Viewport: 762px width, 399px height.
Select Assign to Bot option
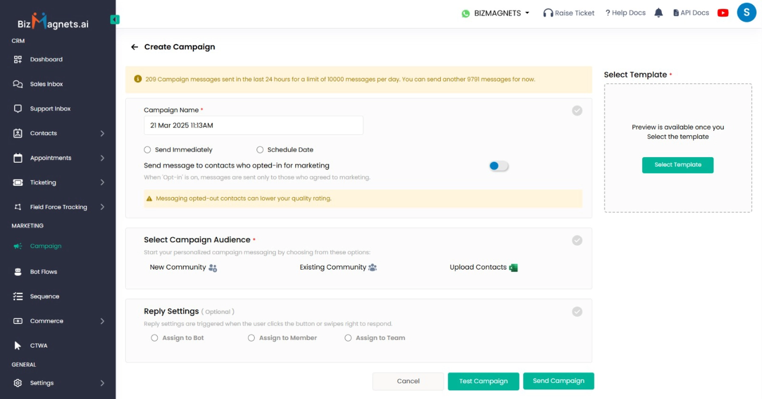[155, 338]
